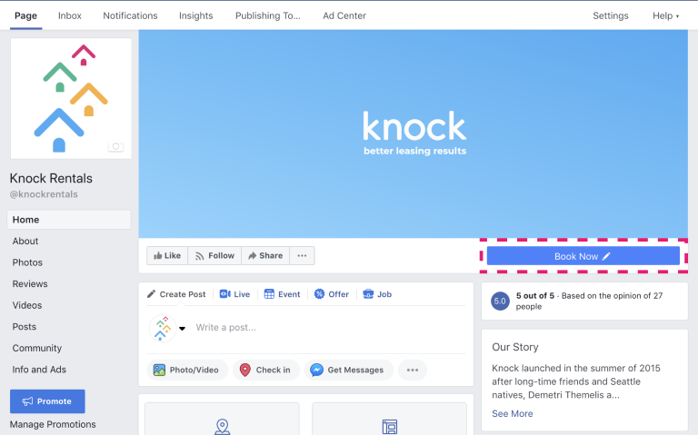The image size is (698, 435).
Task: Expand the post-as page avatar dropdown arrow
Action: click(182, 329)
